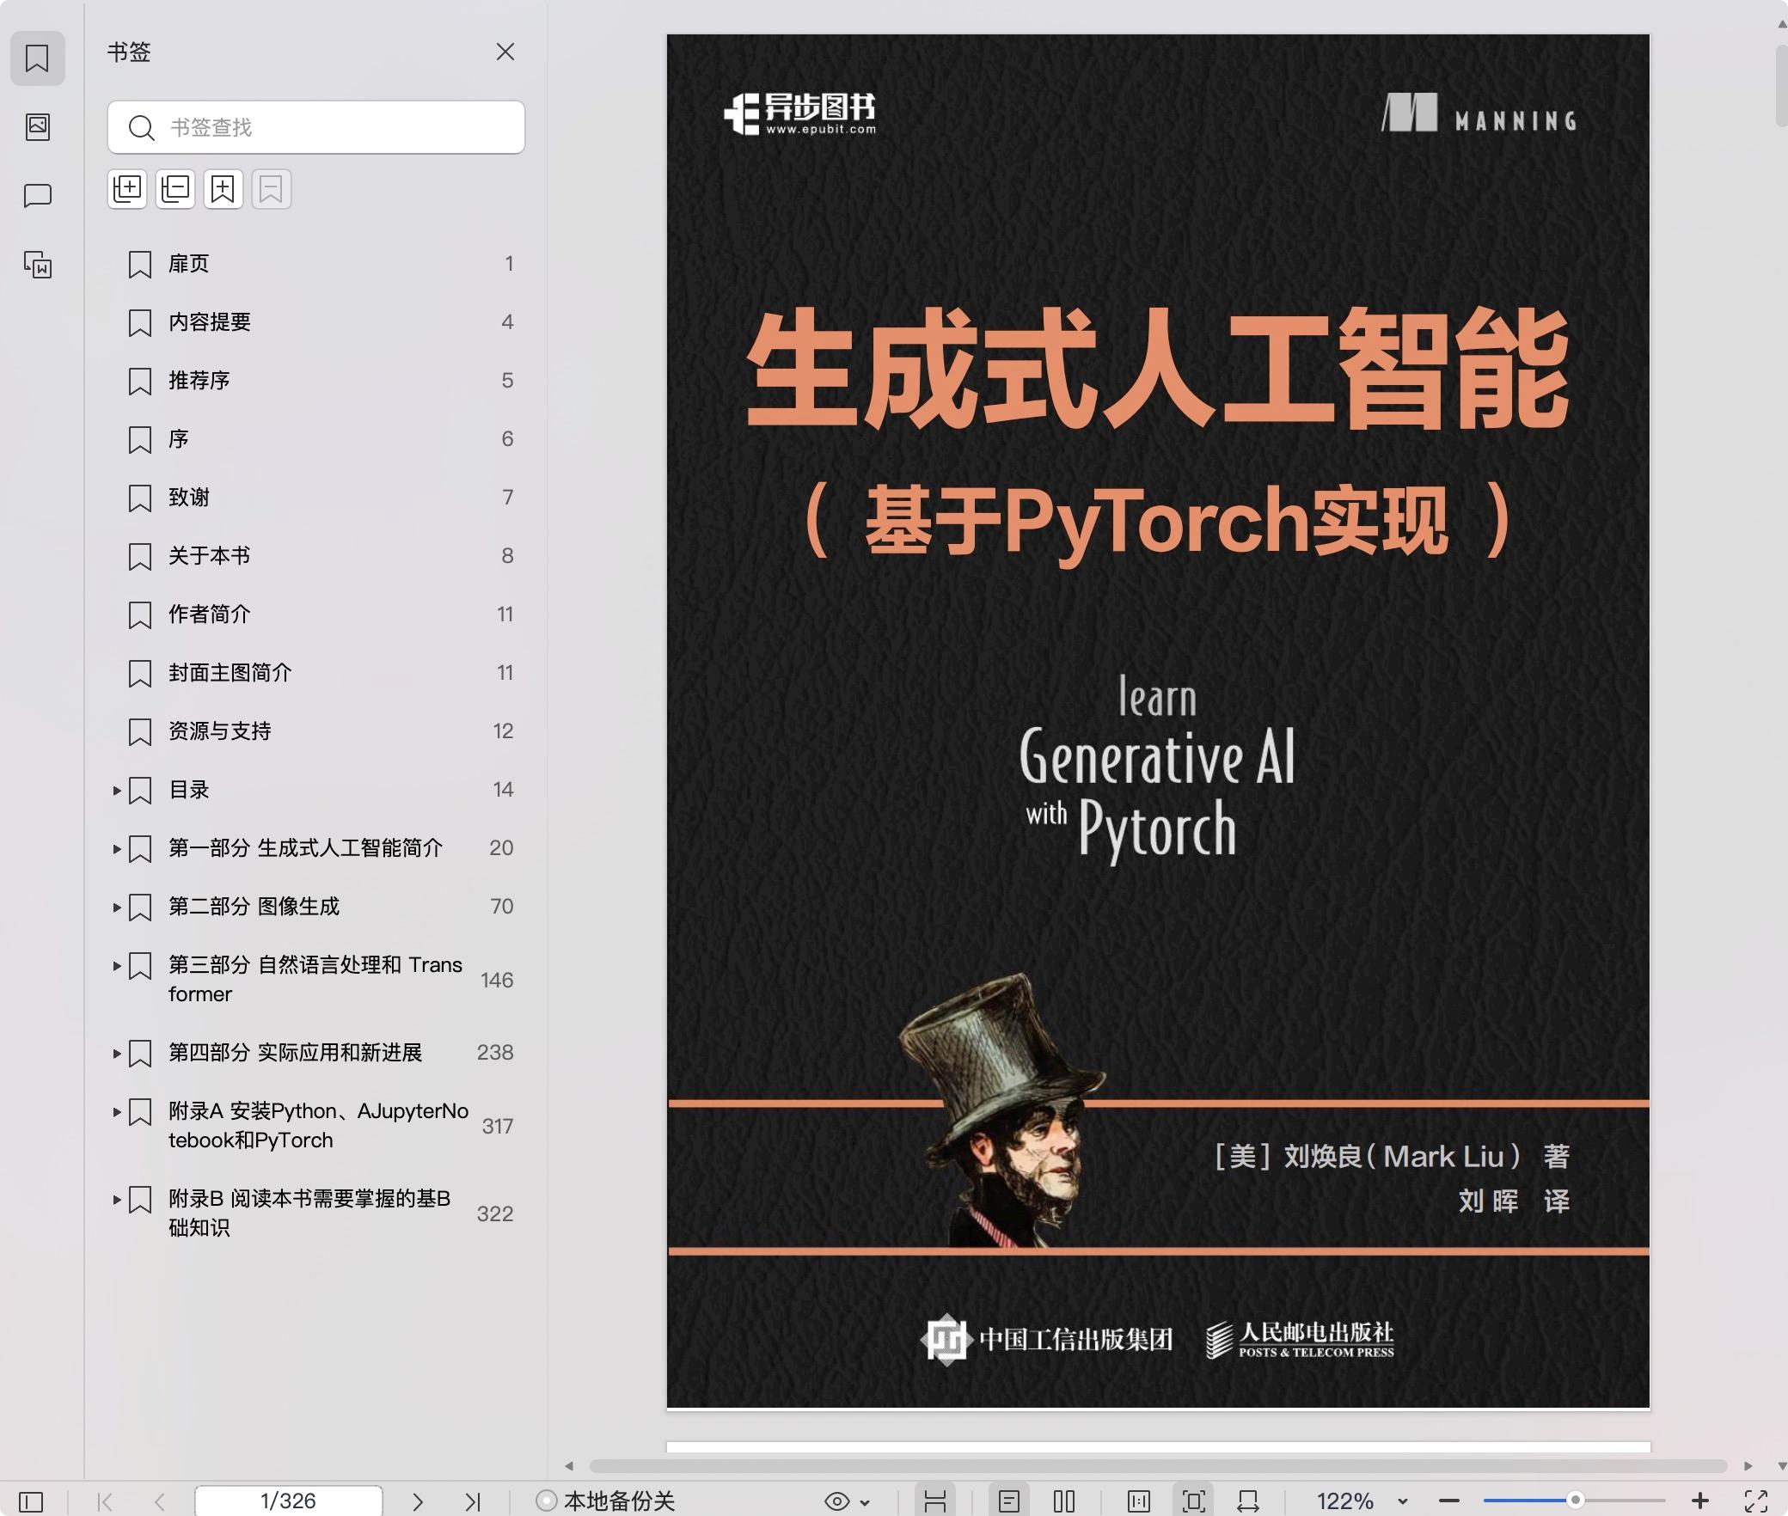This screenshot has height=1516, width=1788.
Task: Click the add bookmark icon
Action: 223,189
